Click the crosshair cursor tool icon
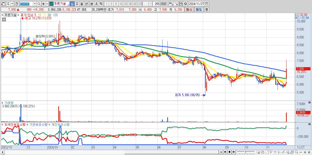312x155 pixels. (x=271, y=152)
